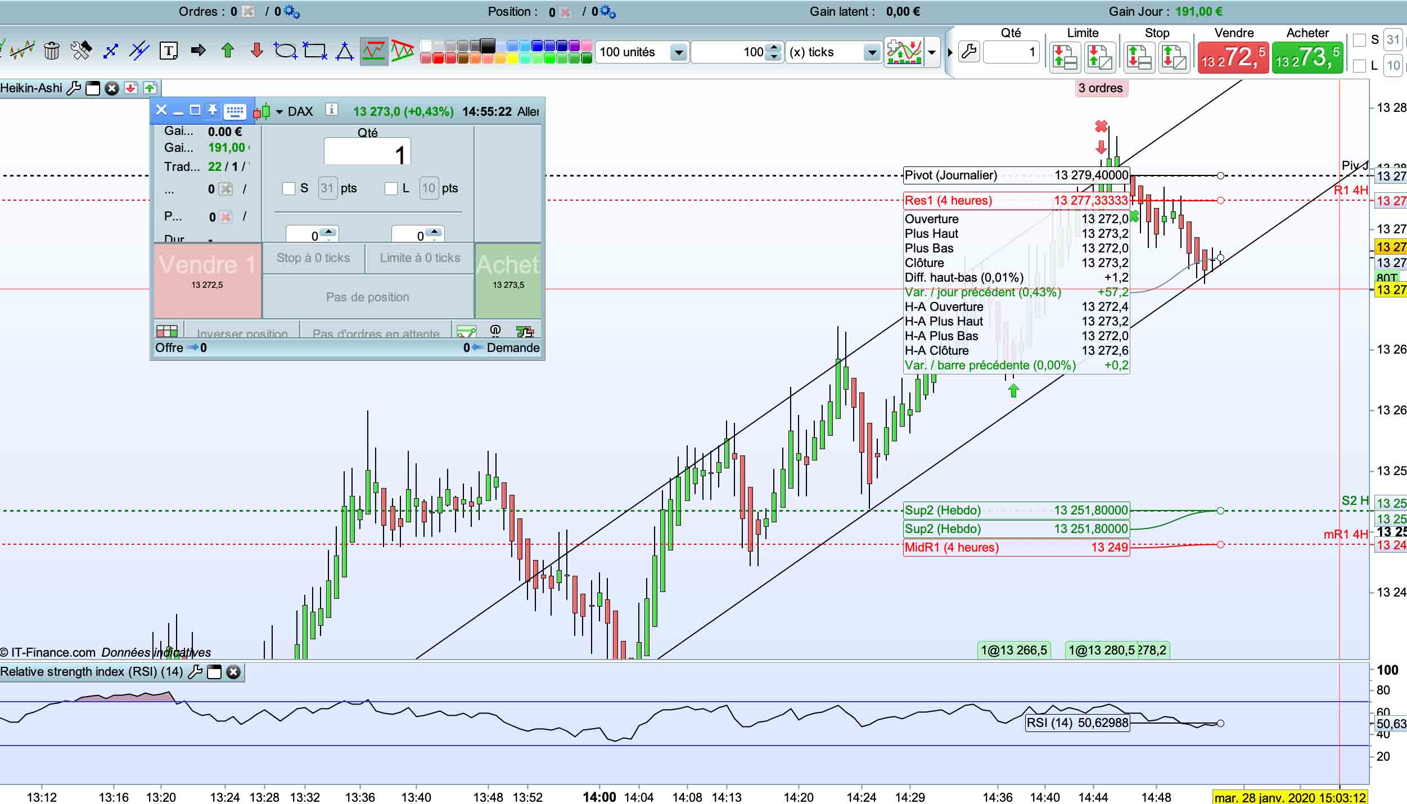The height and width of the screenshot is (804, 1407).
Task: Pick the yellow color swatch
Action: click(x=512, y=58)
